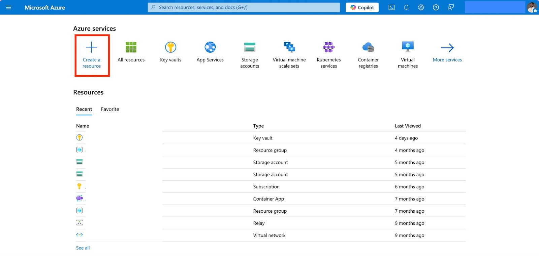Click the 6 months ago cell

click(409, 187)
